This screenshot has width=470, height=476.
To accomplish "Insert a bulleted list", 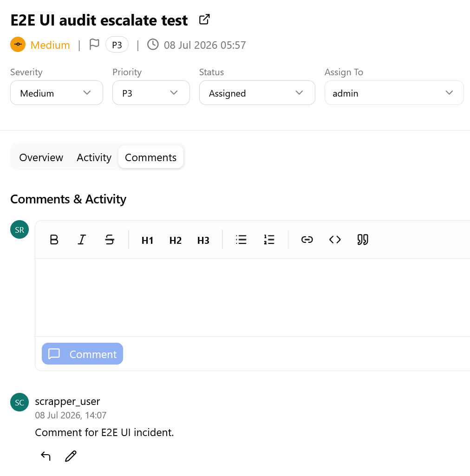I will [241, 240].
